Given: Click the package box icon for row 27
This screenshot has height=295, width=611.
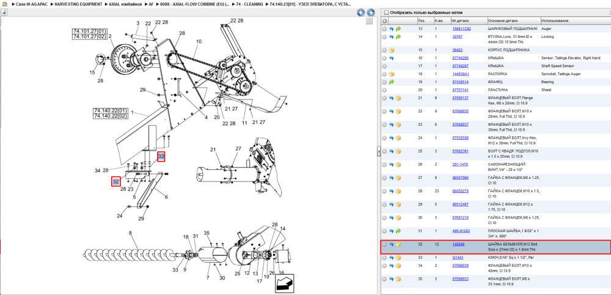Looking at the screenshot, I should 398,178.
